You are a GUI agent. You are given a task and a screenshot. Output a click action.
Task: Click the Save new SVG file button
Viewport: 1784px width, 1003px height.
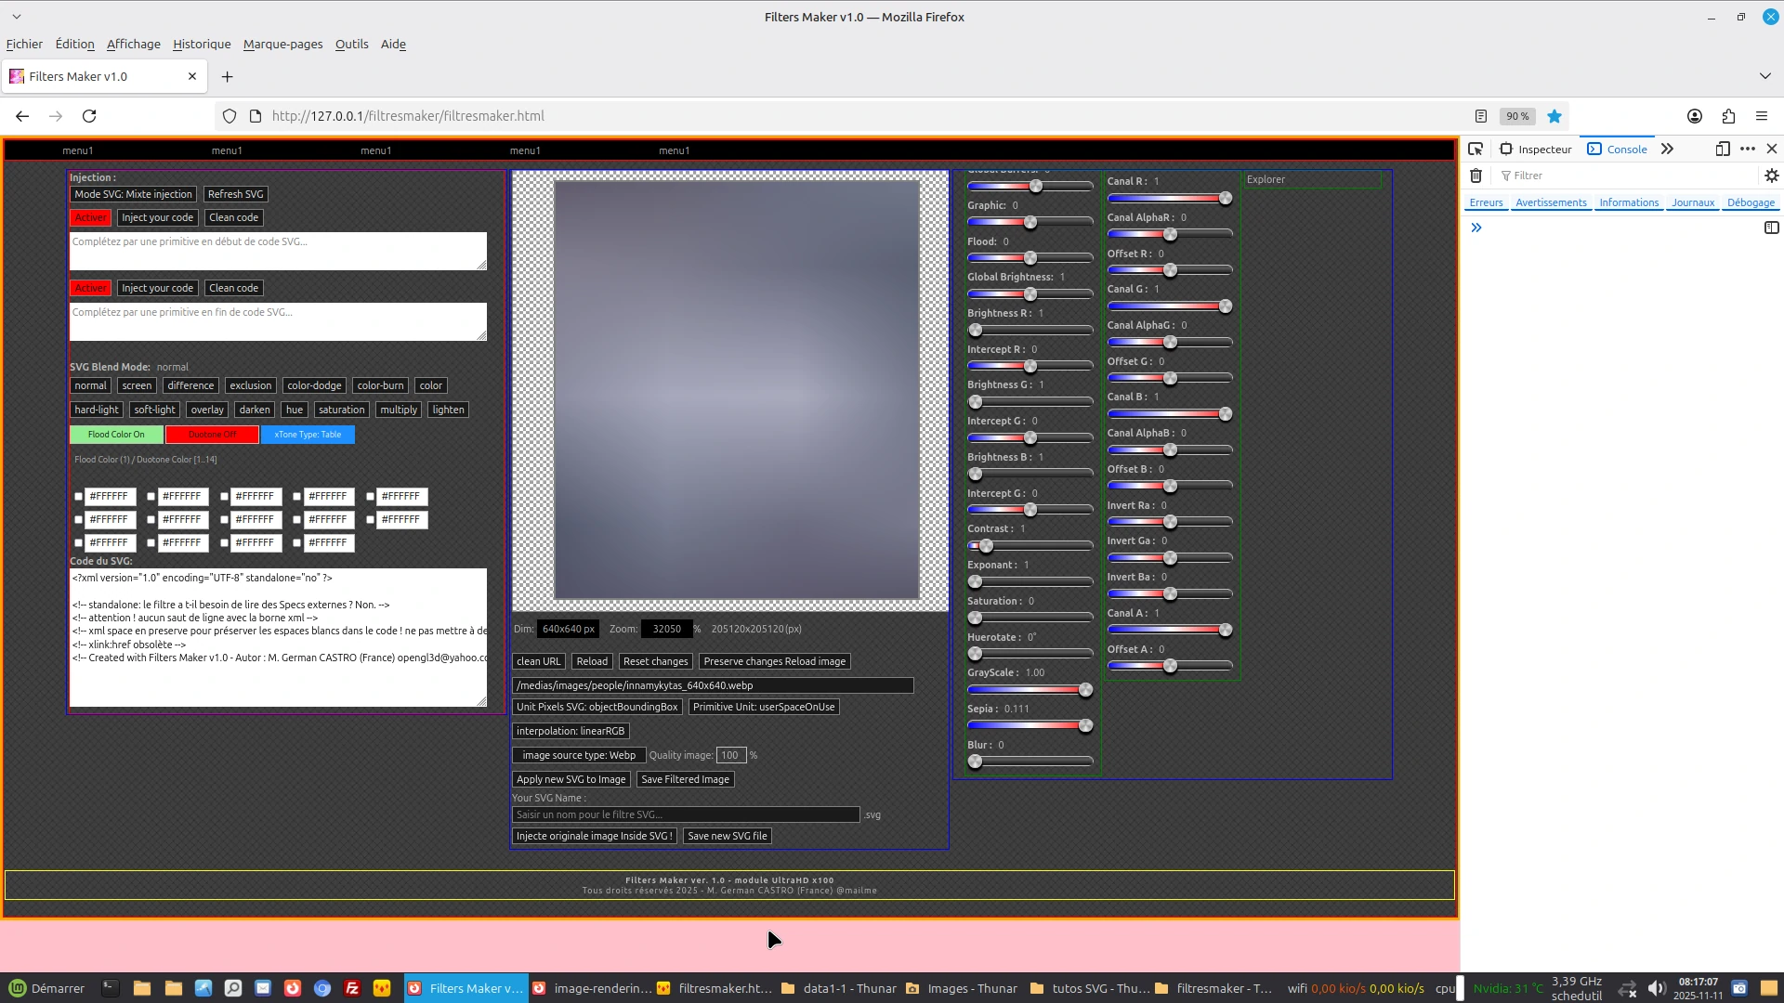[727, 836]
